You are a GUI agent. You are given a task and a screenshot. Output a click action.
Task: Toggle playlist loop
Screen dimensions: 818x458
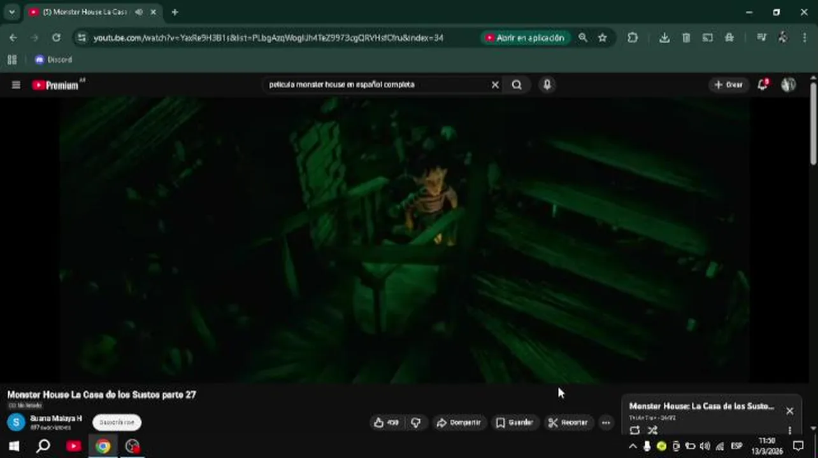635,431
